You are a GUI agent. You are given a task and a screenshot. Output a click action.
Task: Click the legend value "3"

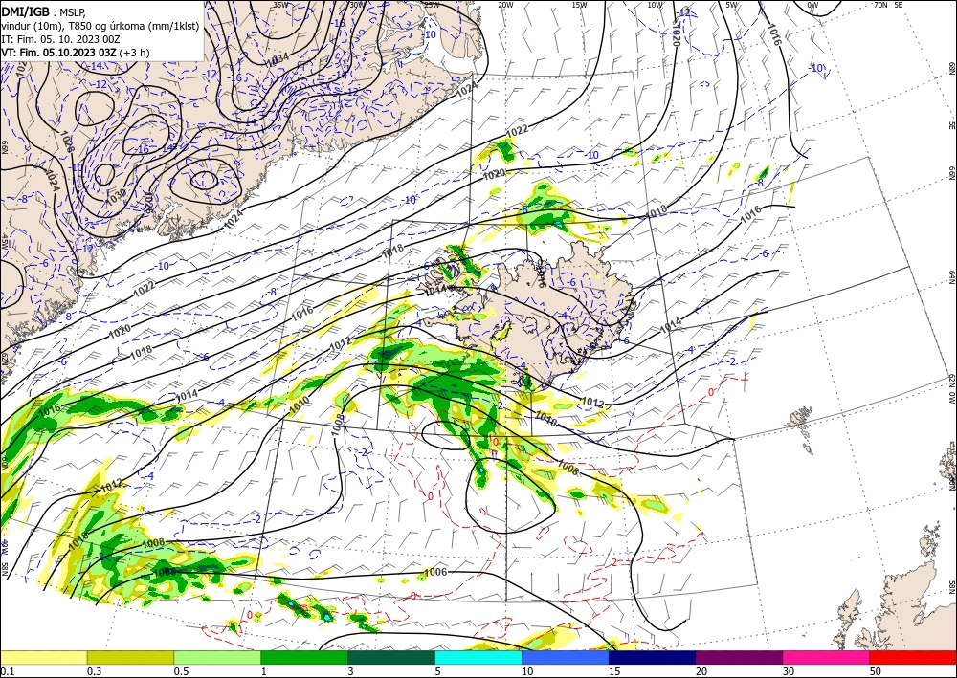pos(351,671)
